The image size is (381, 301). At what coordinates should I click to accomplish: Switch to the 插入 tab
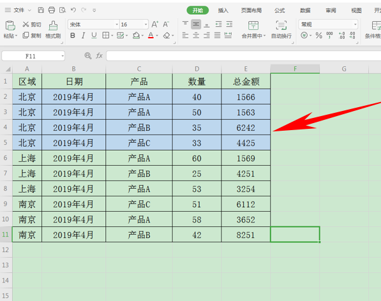[x=223, y=10]
